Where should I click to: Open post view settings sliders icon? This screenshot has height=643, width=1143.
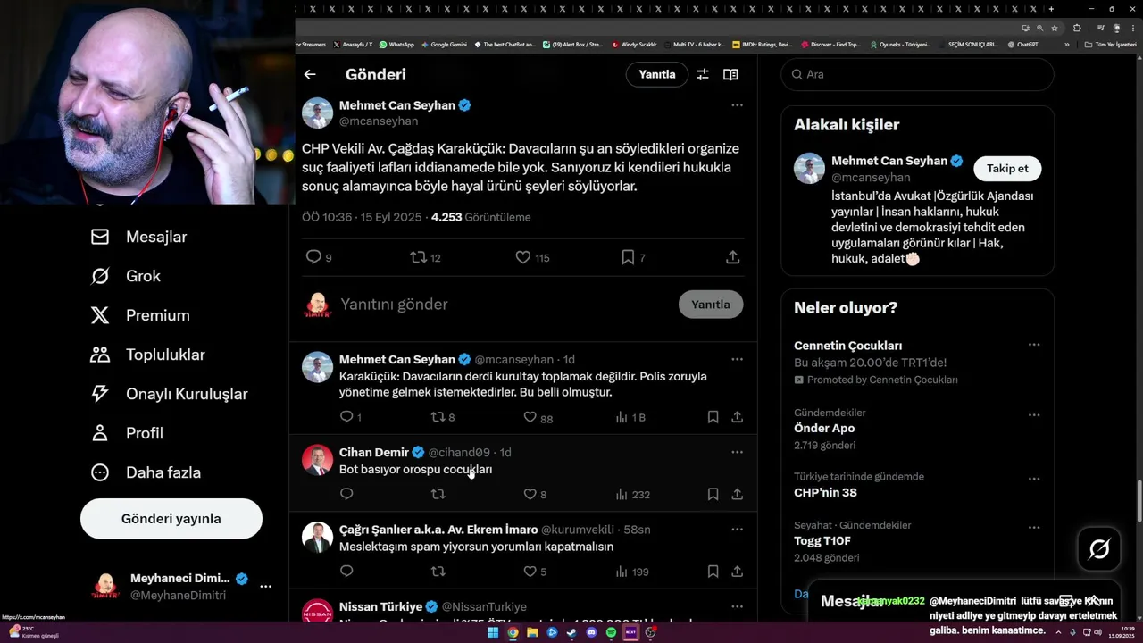click(703, 75)
